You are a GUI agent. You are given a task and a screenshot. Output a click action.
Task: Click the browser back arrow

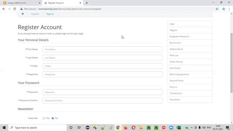tap(4, 9)
